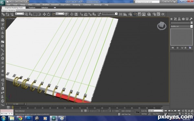The width and height of the screenshot is (194, 121).
Task: Expand the quick access toolbar dropdown arrow
Action: [x=28, y=2]
